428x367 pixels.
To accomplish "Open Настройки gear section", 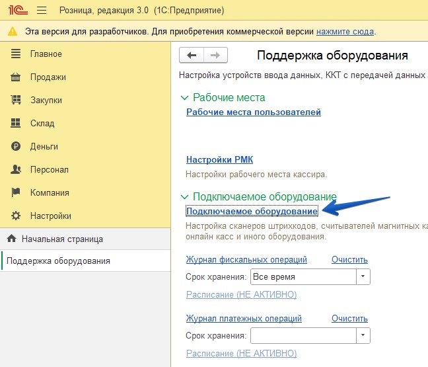I will pyautogui.click(x=50, y=216).
